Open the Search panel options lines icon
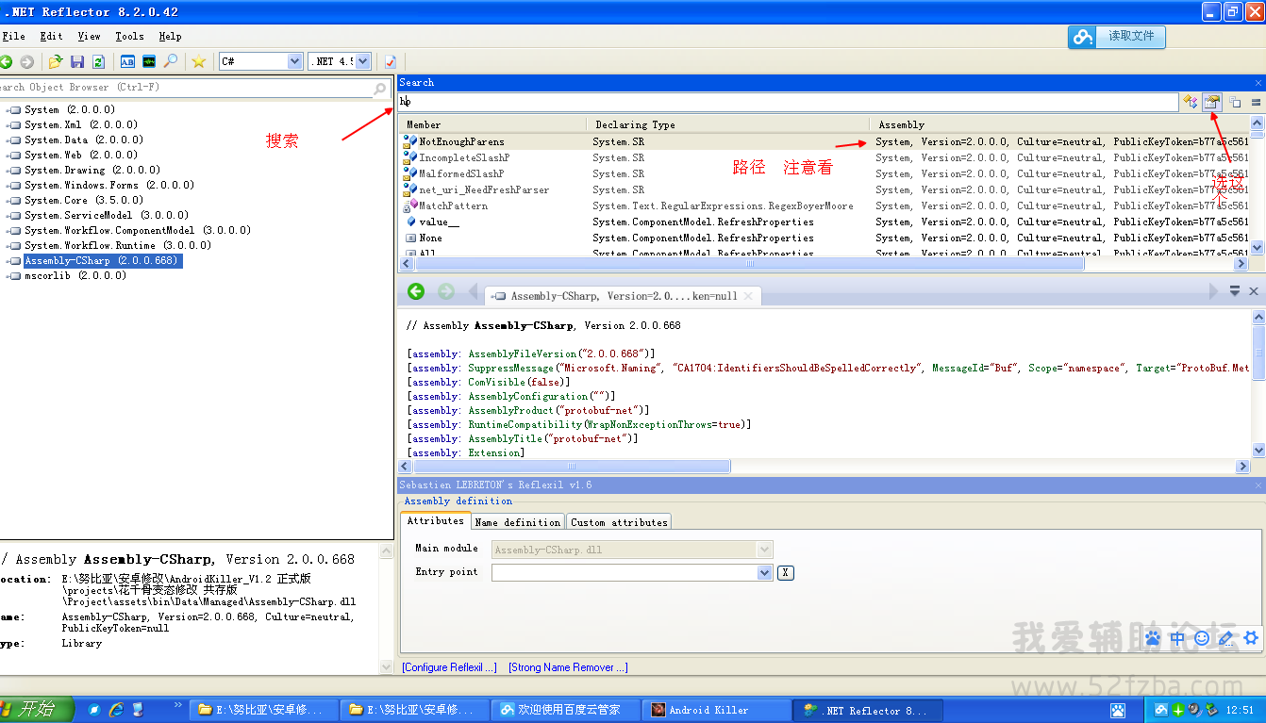The width and height of the screenshot is (1266, 723). click(1256, 102)
